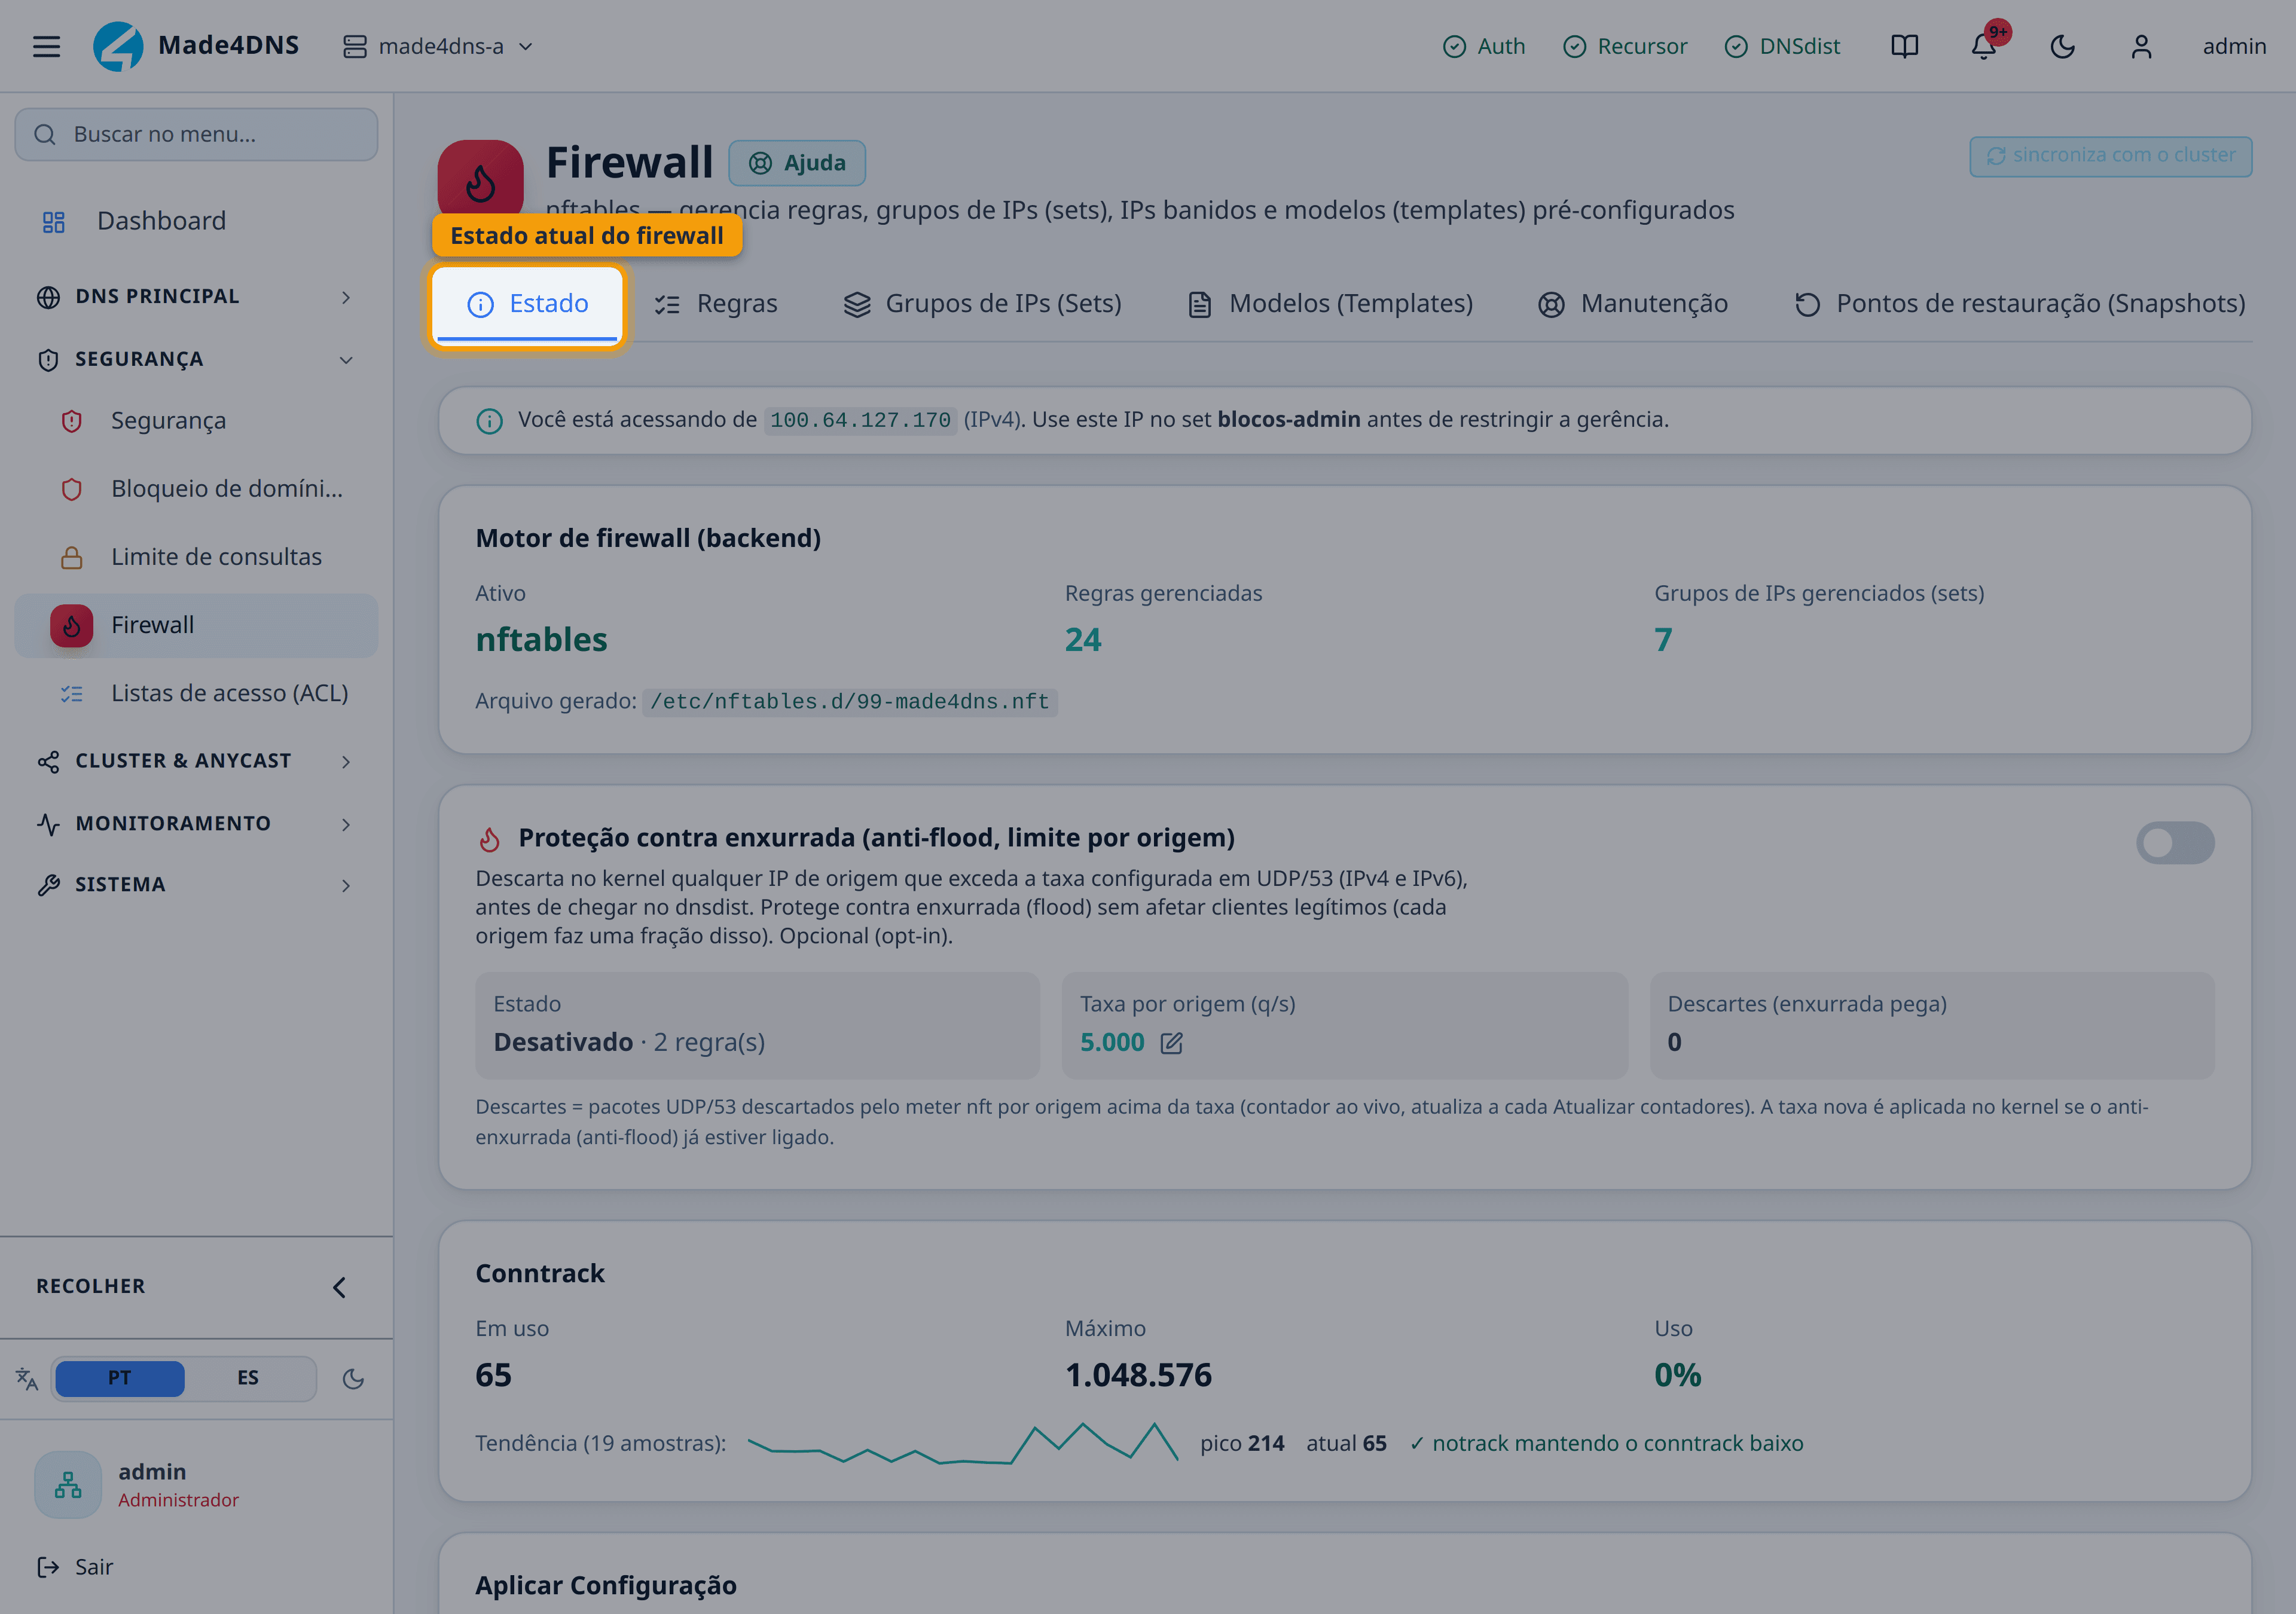The image size is (2296, 1614).
Task: Open Bloqueio de domínio page
Action: point(196,489)
